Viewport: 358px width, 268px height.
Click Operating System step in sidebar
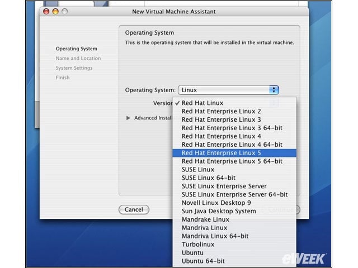point(77,49)
